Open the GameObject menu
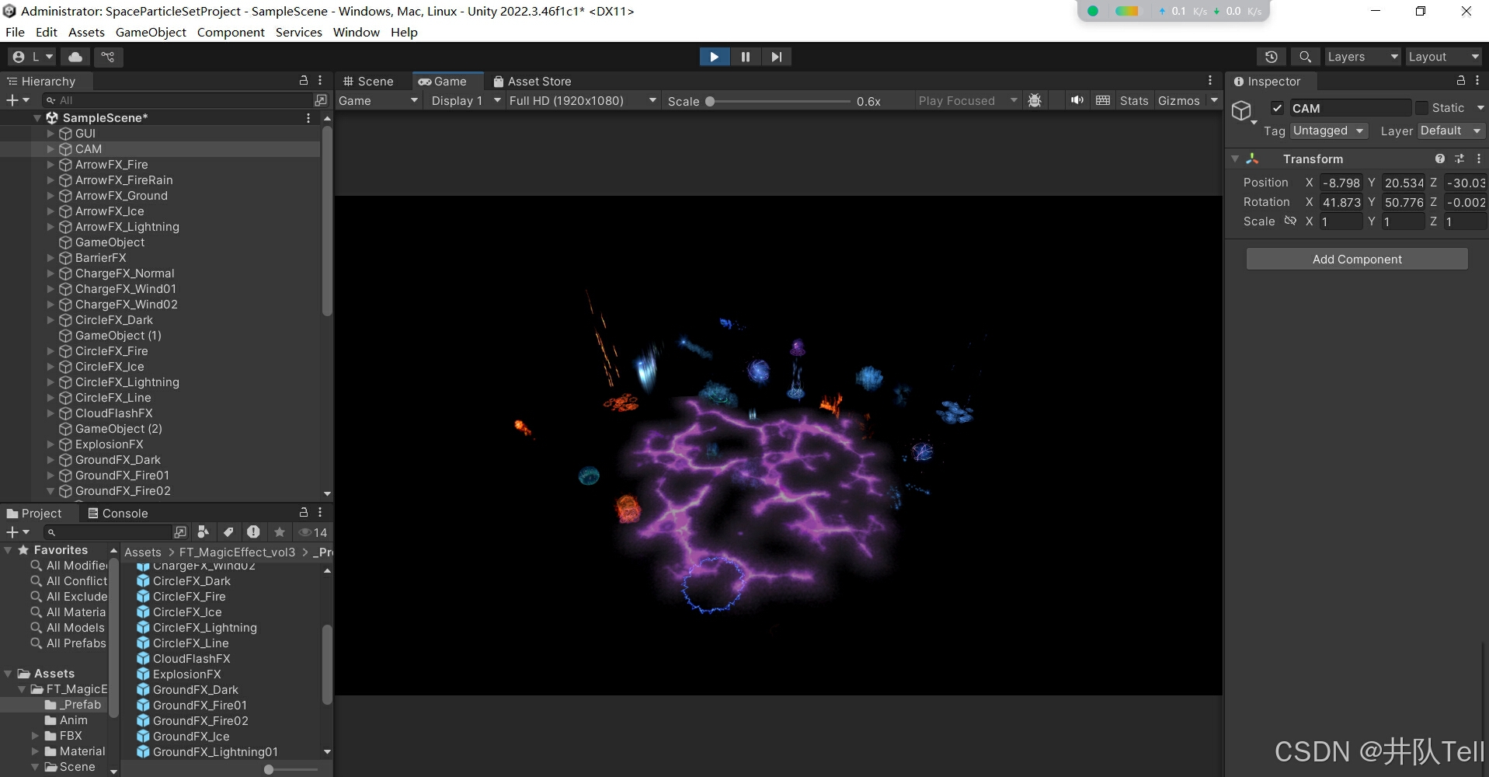Image resolution: width=1489 pixels, height=777 pixels. [x=151, y=33]
